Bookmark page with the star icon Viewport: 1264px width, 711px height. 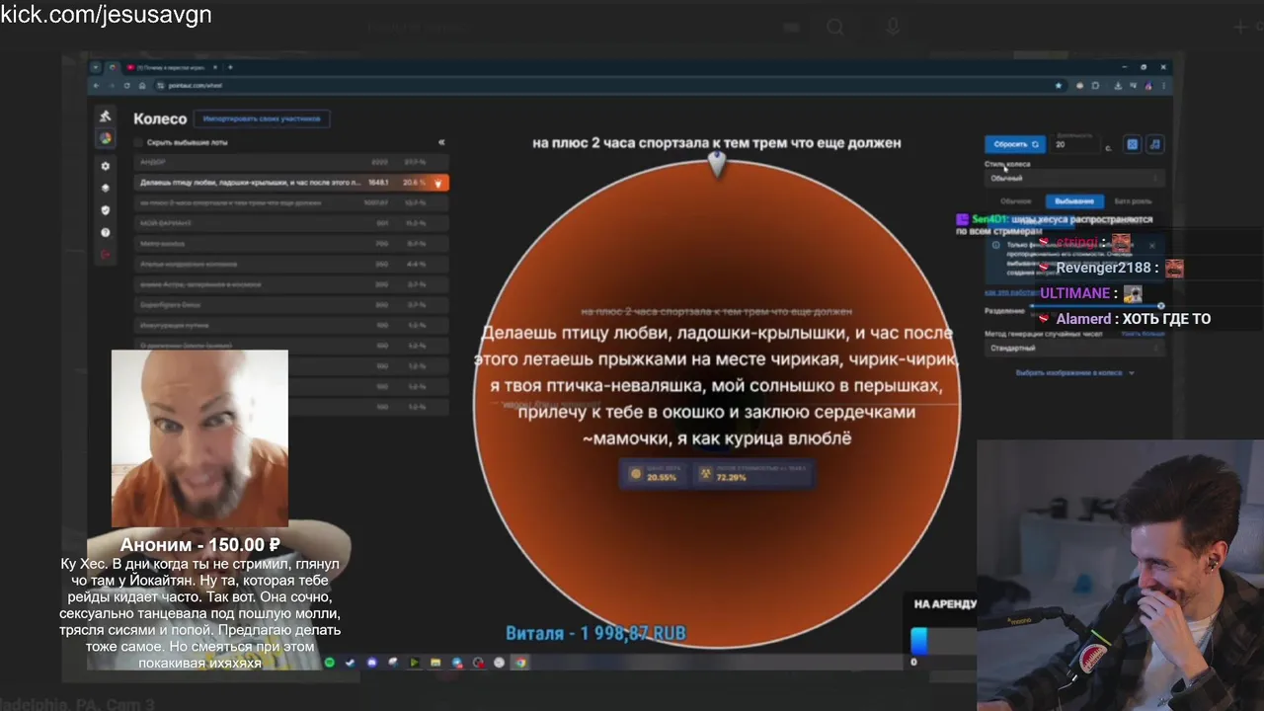tap(1060, 86)
